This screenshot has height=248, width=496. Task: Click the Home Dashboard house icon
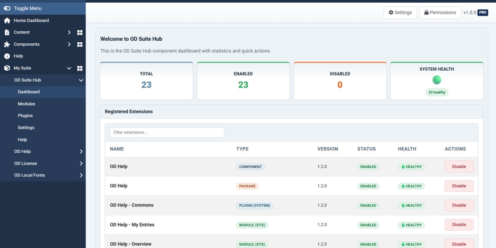pyautogui.click(x=7, y=21)
